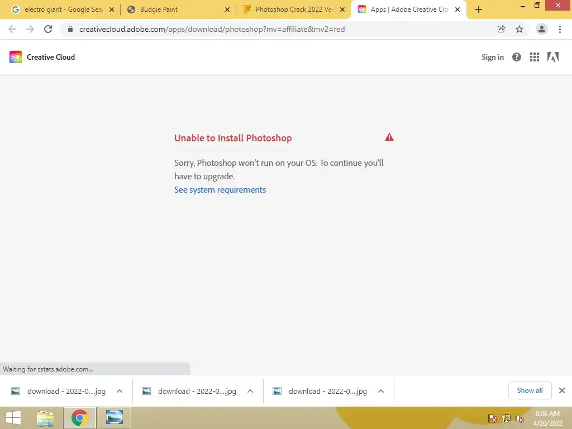View site information via the lock icon

tap(70, 29)
